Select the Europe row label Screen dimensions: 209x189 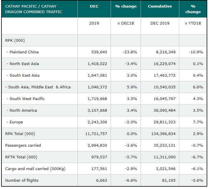pyautogui.click(x=16, y=122)
